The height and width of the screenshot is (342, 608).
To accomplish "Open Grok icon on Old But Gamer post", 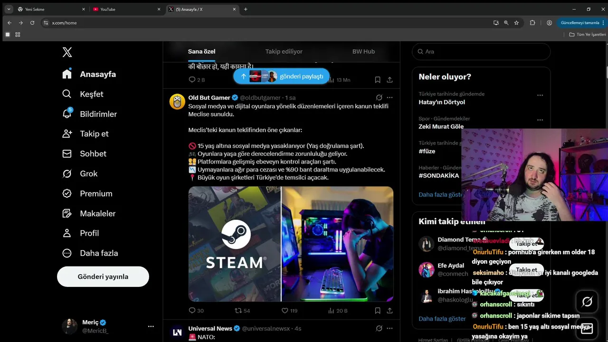I will coord(379,97).
